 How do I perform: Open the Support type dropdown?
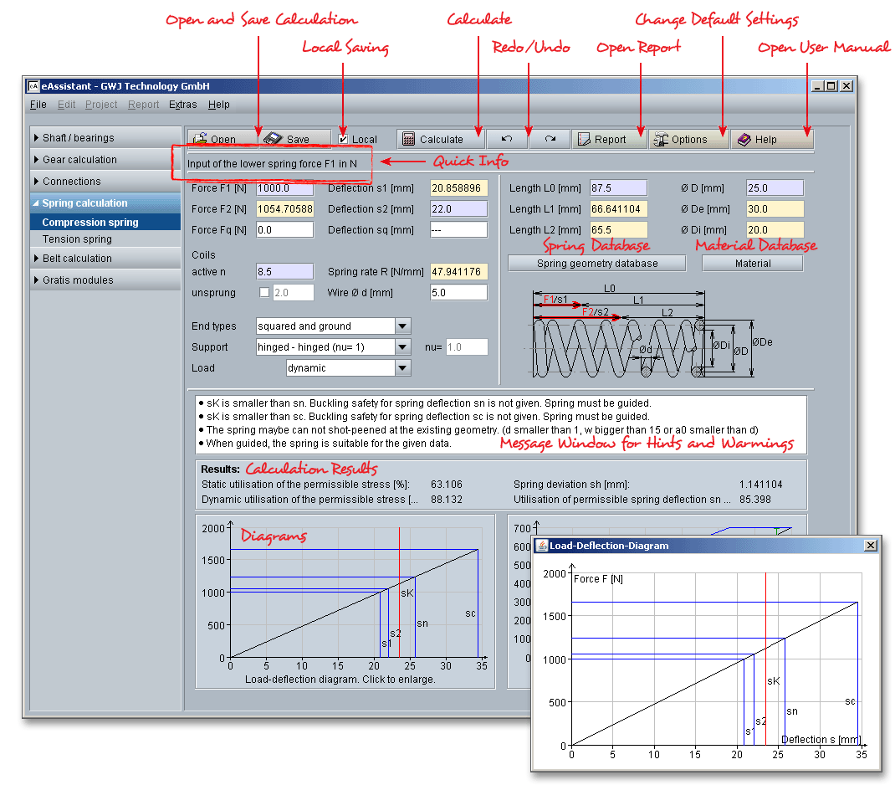(x=402, y=347)
